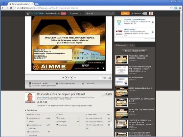Click the slide number input box

pos(100,78)
